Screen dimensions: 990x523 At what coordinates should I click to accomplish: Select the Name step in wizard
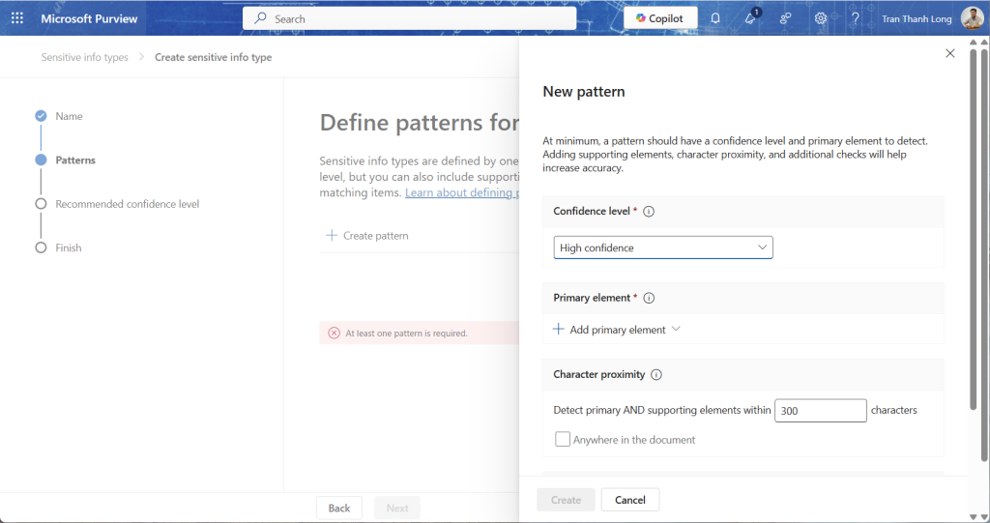[x=69, y=116]
